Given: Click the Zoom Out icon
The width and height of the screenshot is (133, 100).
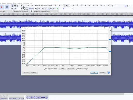Looking at the screenshot, I should point(46,8).
